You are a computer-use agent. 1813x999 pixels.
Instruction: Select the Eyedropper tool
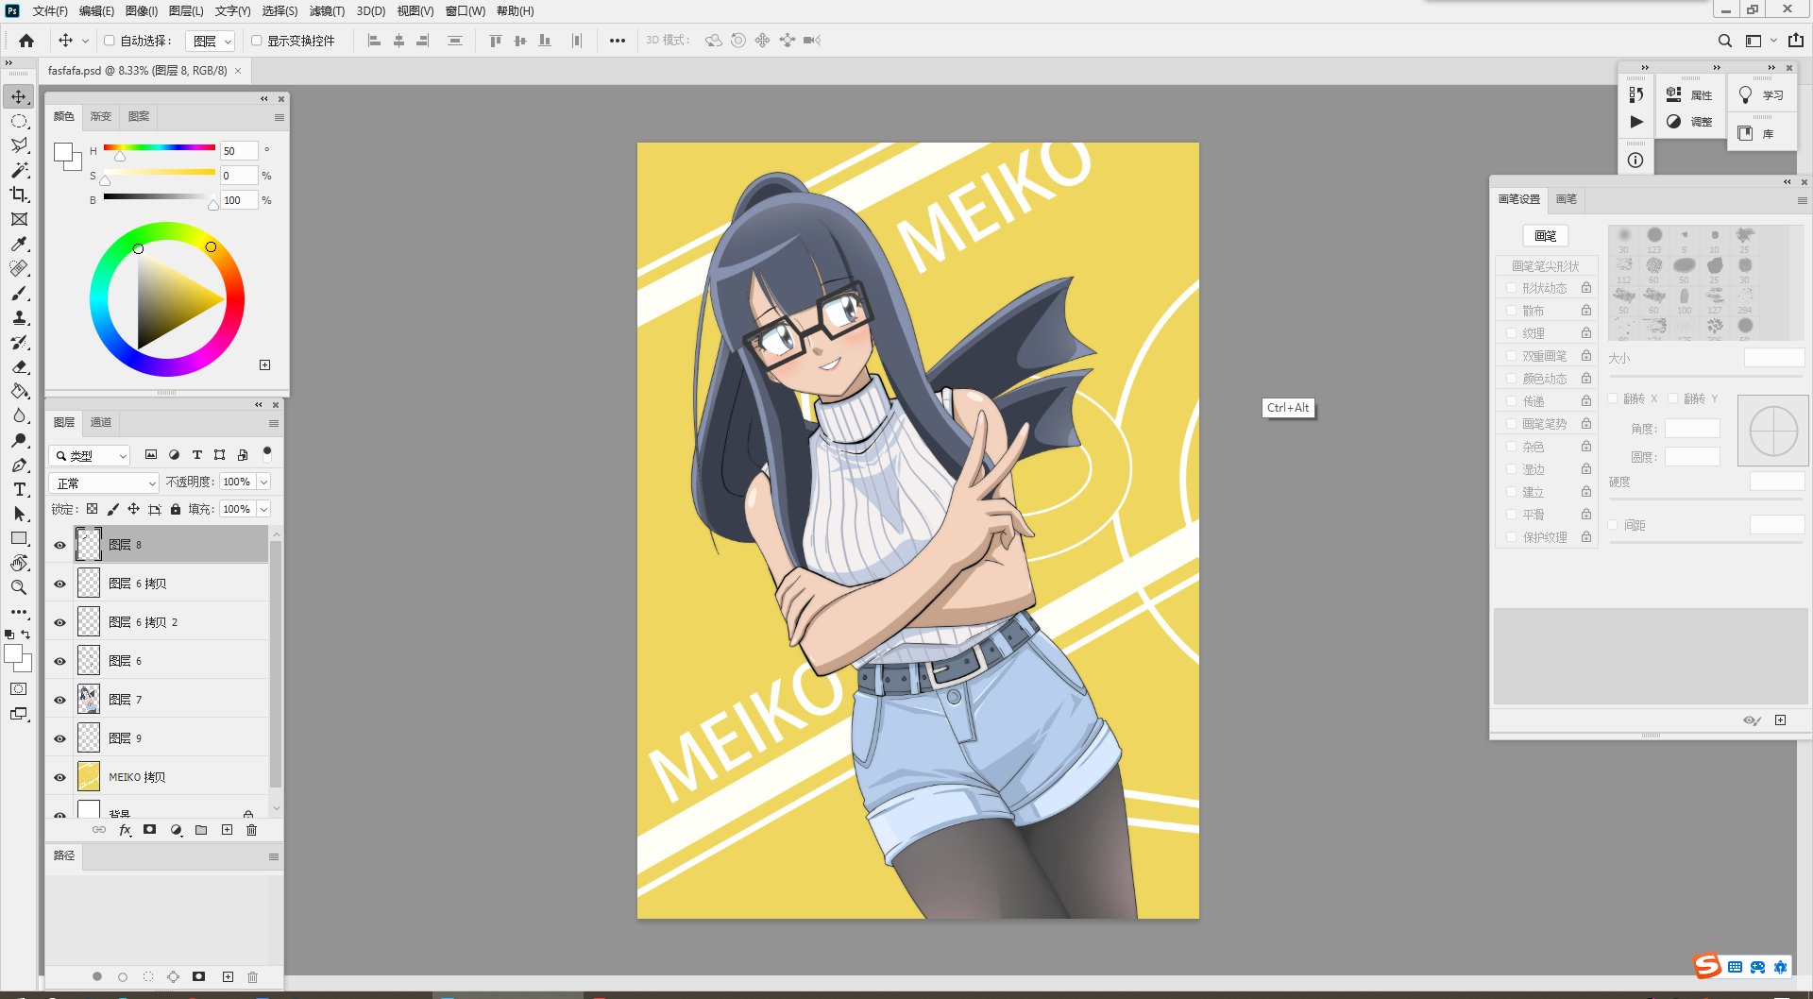[19, 244]
